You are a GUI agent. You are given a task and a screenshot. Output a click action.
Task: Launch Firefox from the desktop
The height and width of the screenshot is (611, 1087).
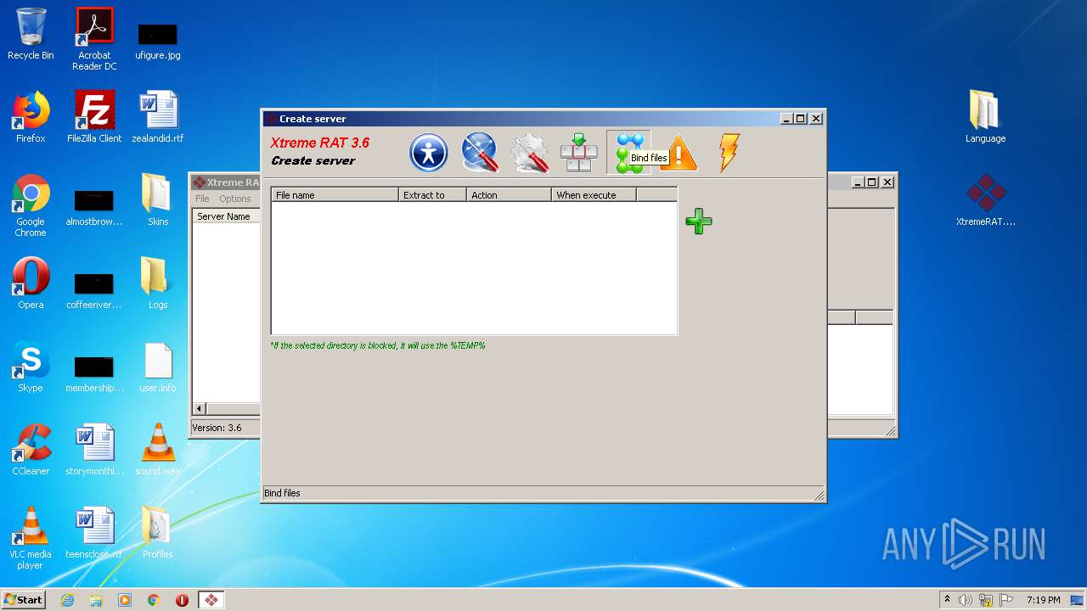tap(31, 117)
